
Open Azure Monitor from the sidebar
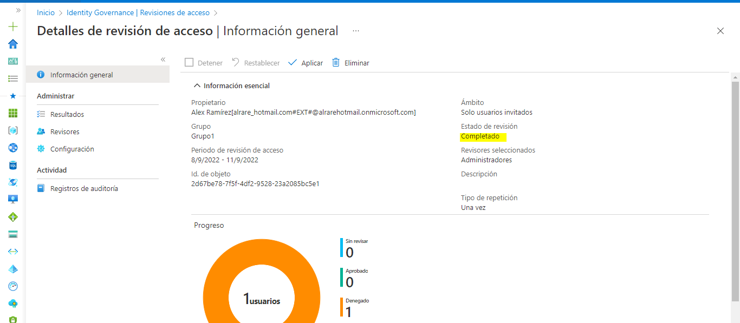(x=12, y=286)
